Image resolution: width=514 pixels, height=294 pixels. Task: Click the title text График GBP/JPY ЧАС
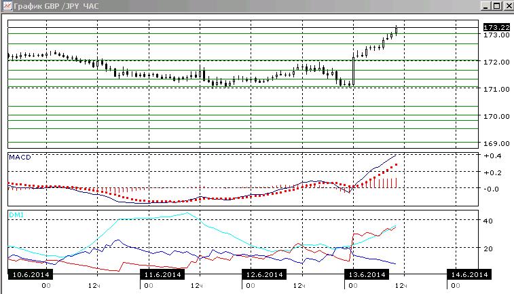pyautogui.click(x=56, y=6)
